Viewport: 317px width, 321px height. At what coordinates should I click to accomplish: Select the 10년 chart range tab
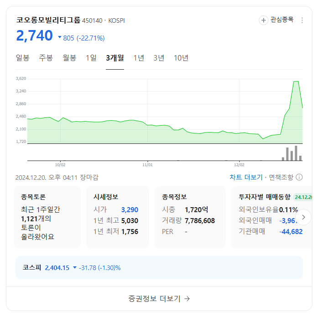(181, 58)
